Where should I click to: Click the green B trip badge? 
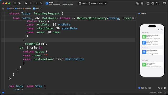tap(144, 37)
